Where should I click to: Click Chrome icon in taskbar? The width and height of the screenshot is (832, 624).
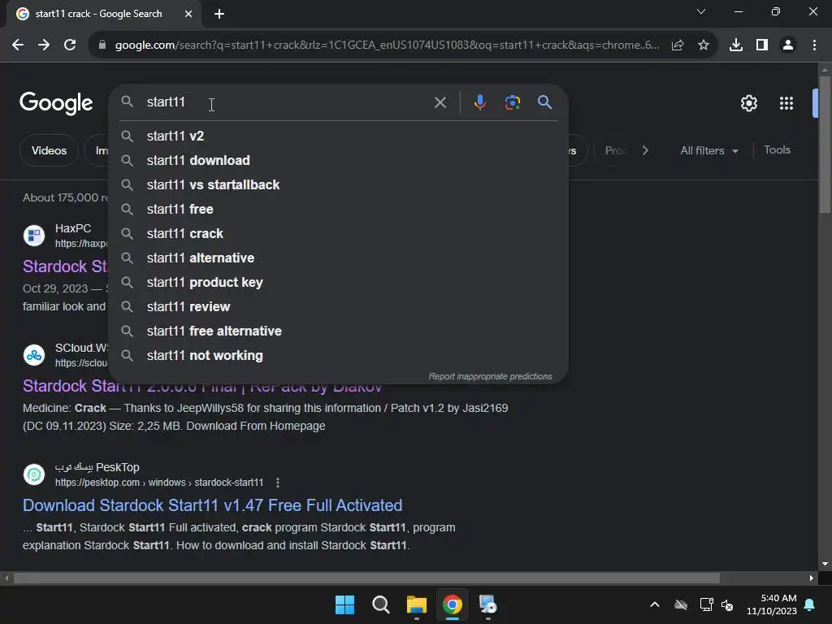pyautogui.click(x=452, y=604)
